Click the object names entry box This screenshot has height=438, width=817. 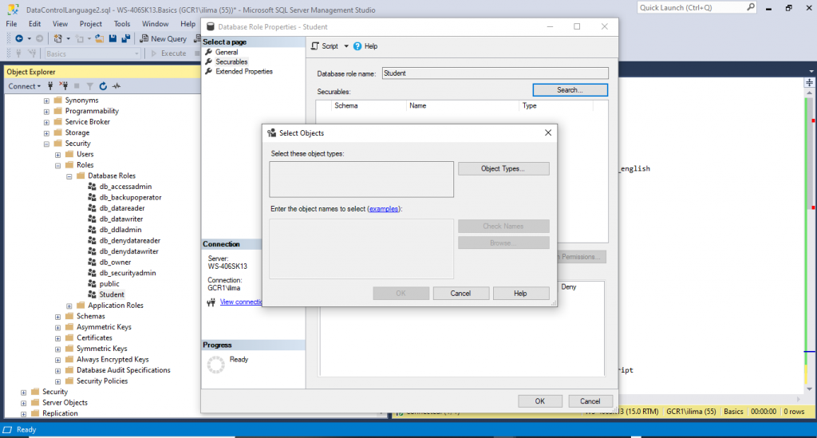[x=361, y=249]
